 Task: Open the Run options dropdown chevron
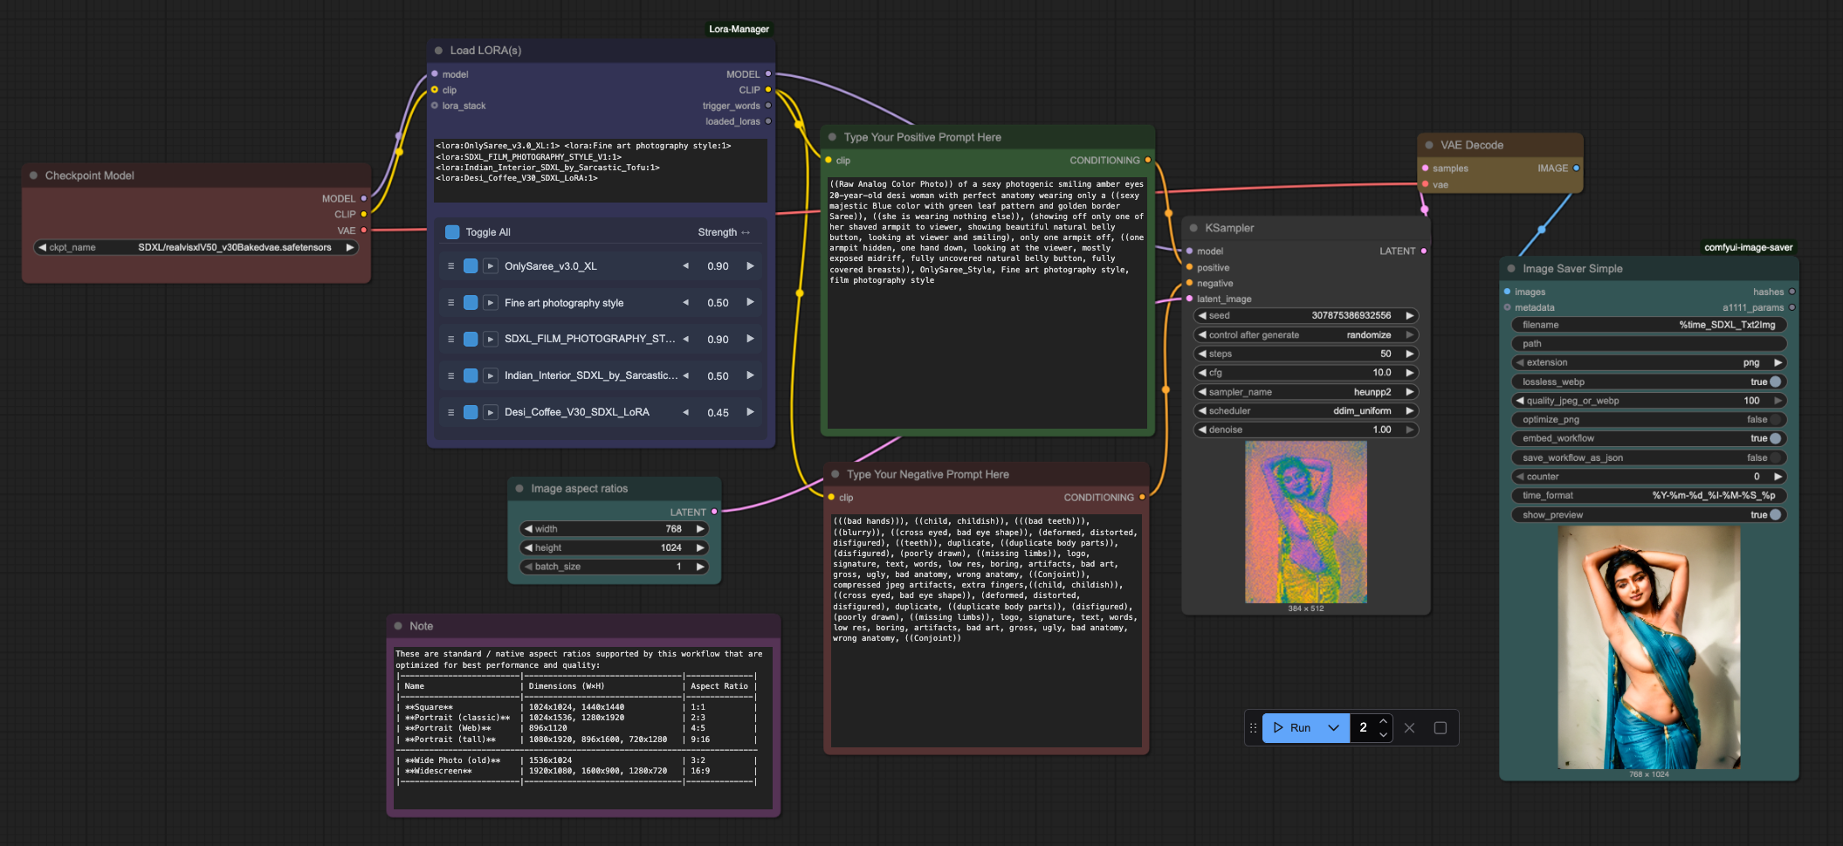click(x=1333, y=727)
